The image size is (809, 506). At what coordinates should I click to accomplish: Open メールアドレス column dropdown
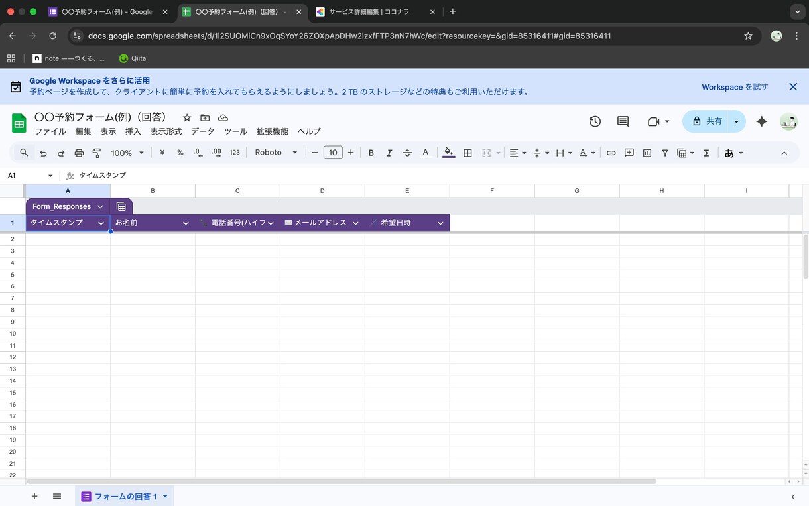coord(355,223)
